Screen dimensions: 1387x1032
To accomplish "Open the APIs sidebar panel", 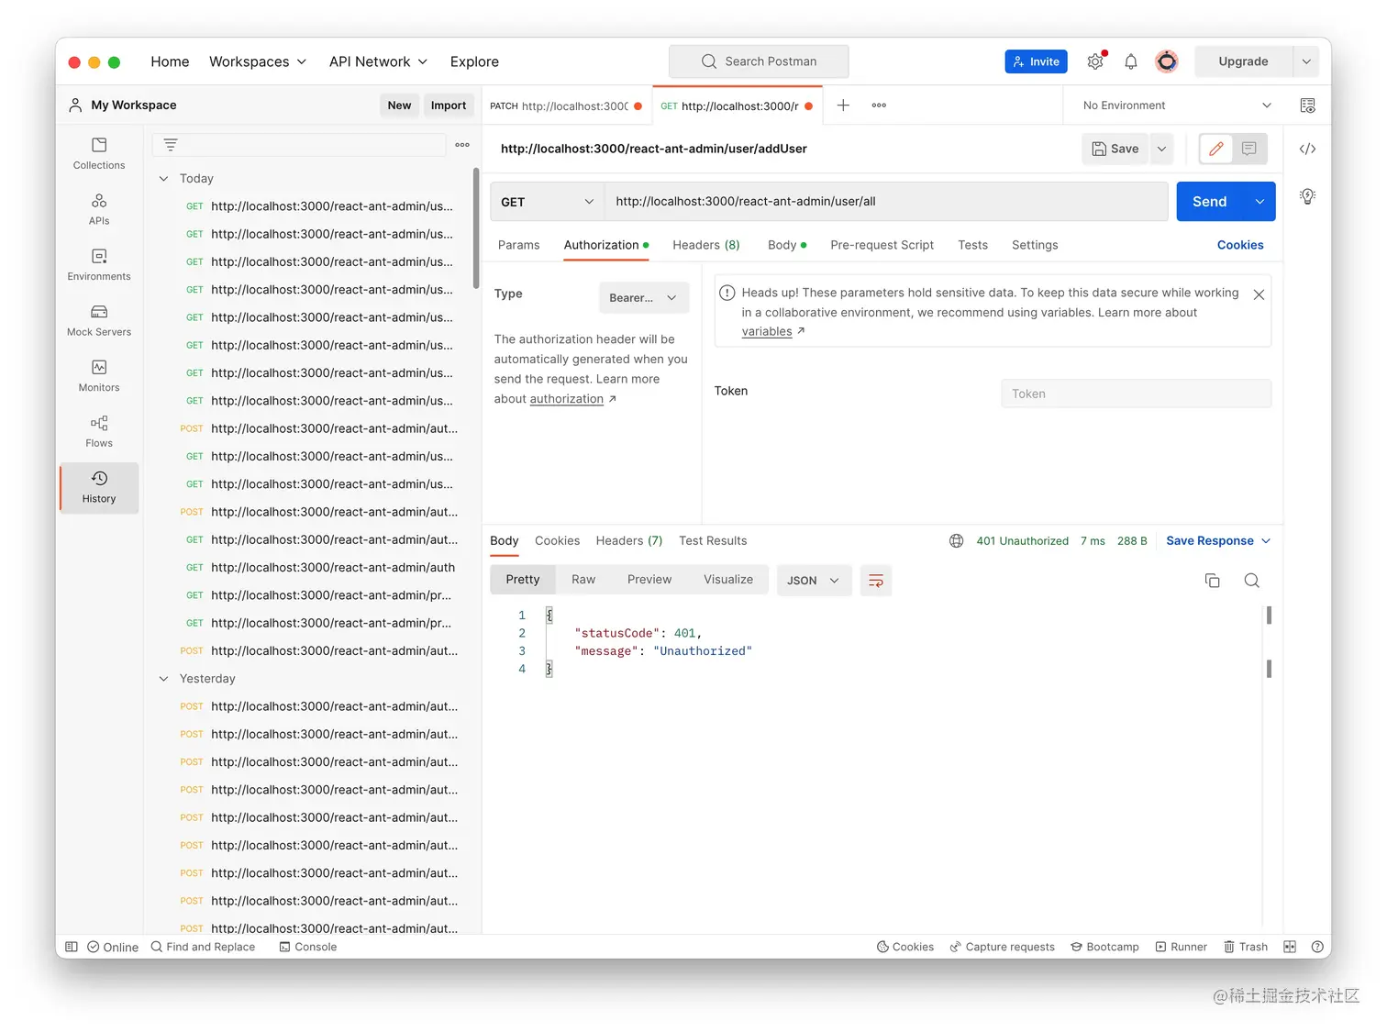I will coord(99,209).
